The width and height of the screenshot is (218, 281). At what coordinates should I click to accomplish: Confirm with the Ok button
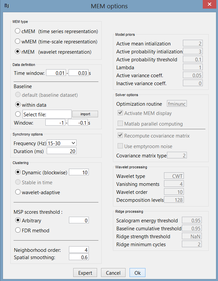[x=137, y=273]
